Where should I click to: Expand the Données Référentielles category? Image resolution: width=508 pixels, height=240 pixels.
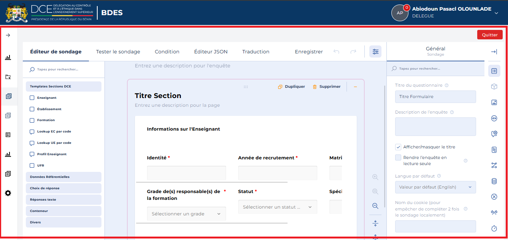tap(63, 177)
